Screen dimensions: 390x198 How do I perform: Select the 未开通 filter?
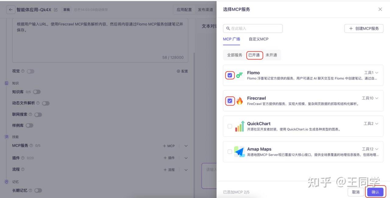[x=271, y=55]
